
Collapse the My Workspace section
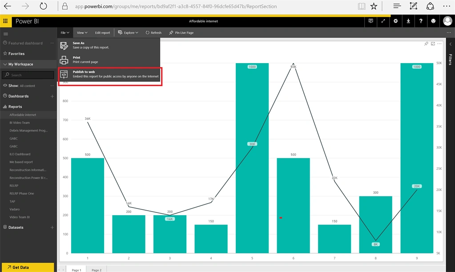[5, 64]
